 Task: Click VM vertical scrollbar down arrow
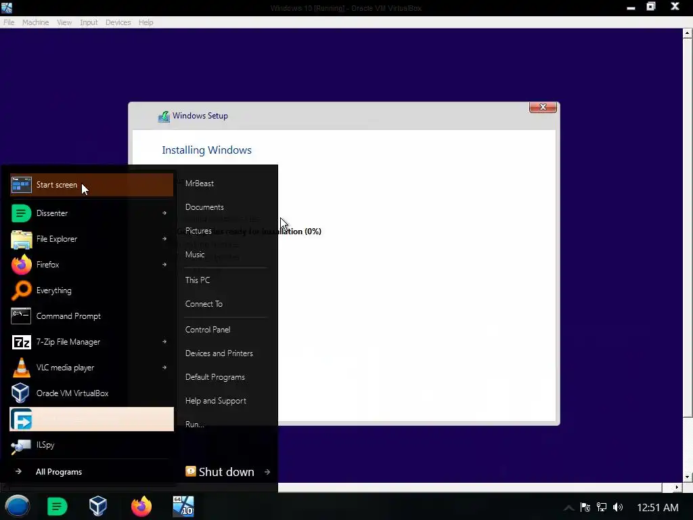click(688, 477)
